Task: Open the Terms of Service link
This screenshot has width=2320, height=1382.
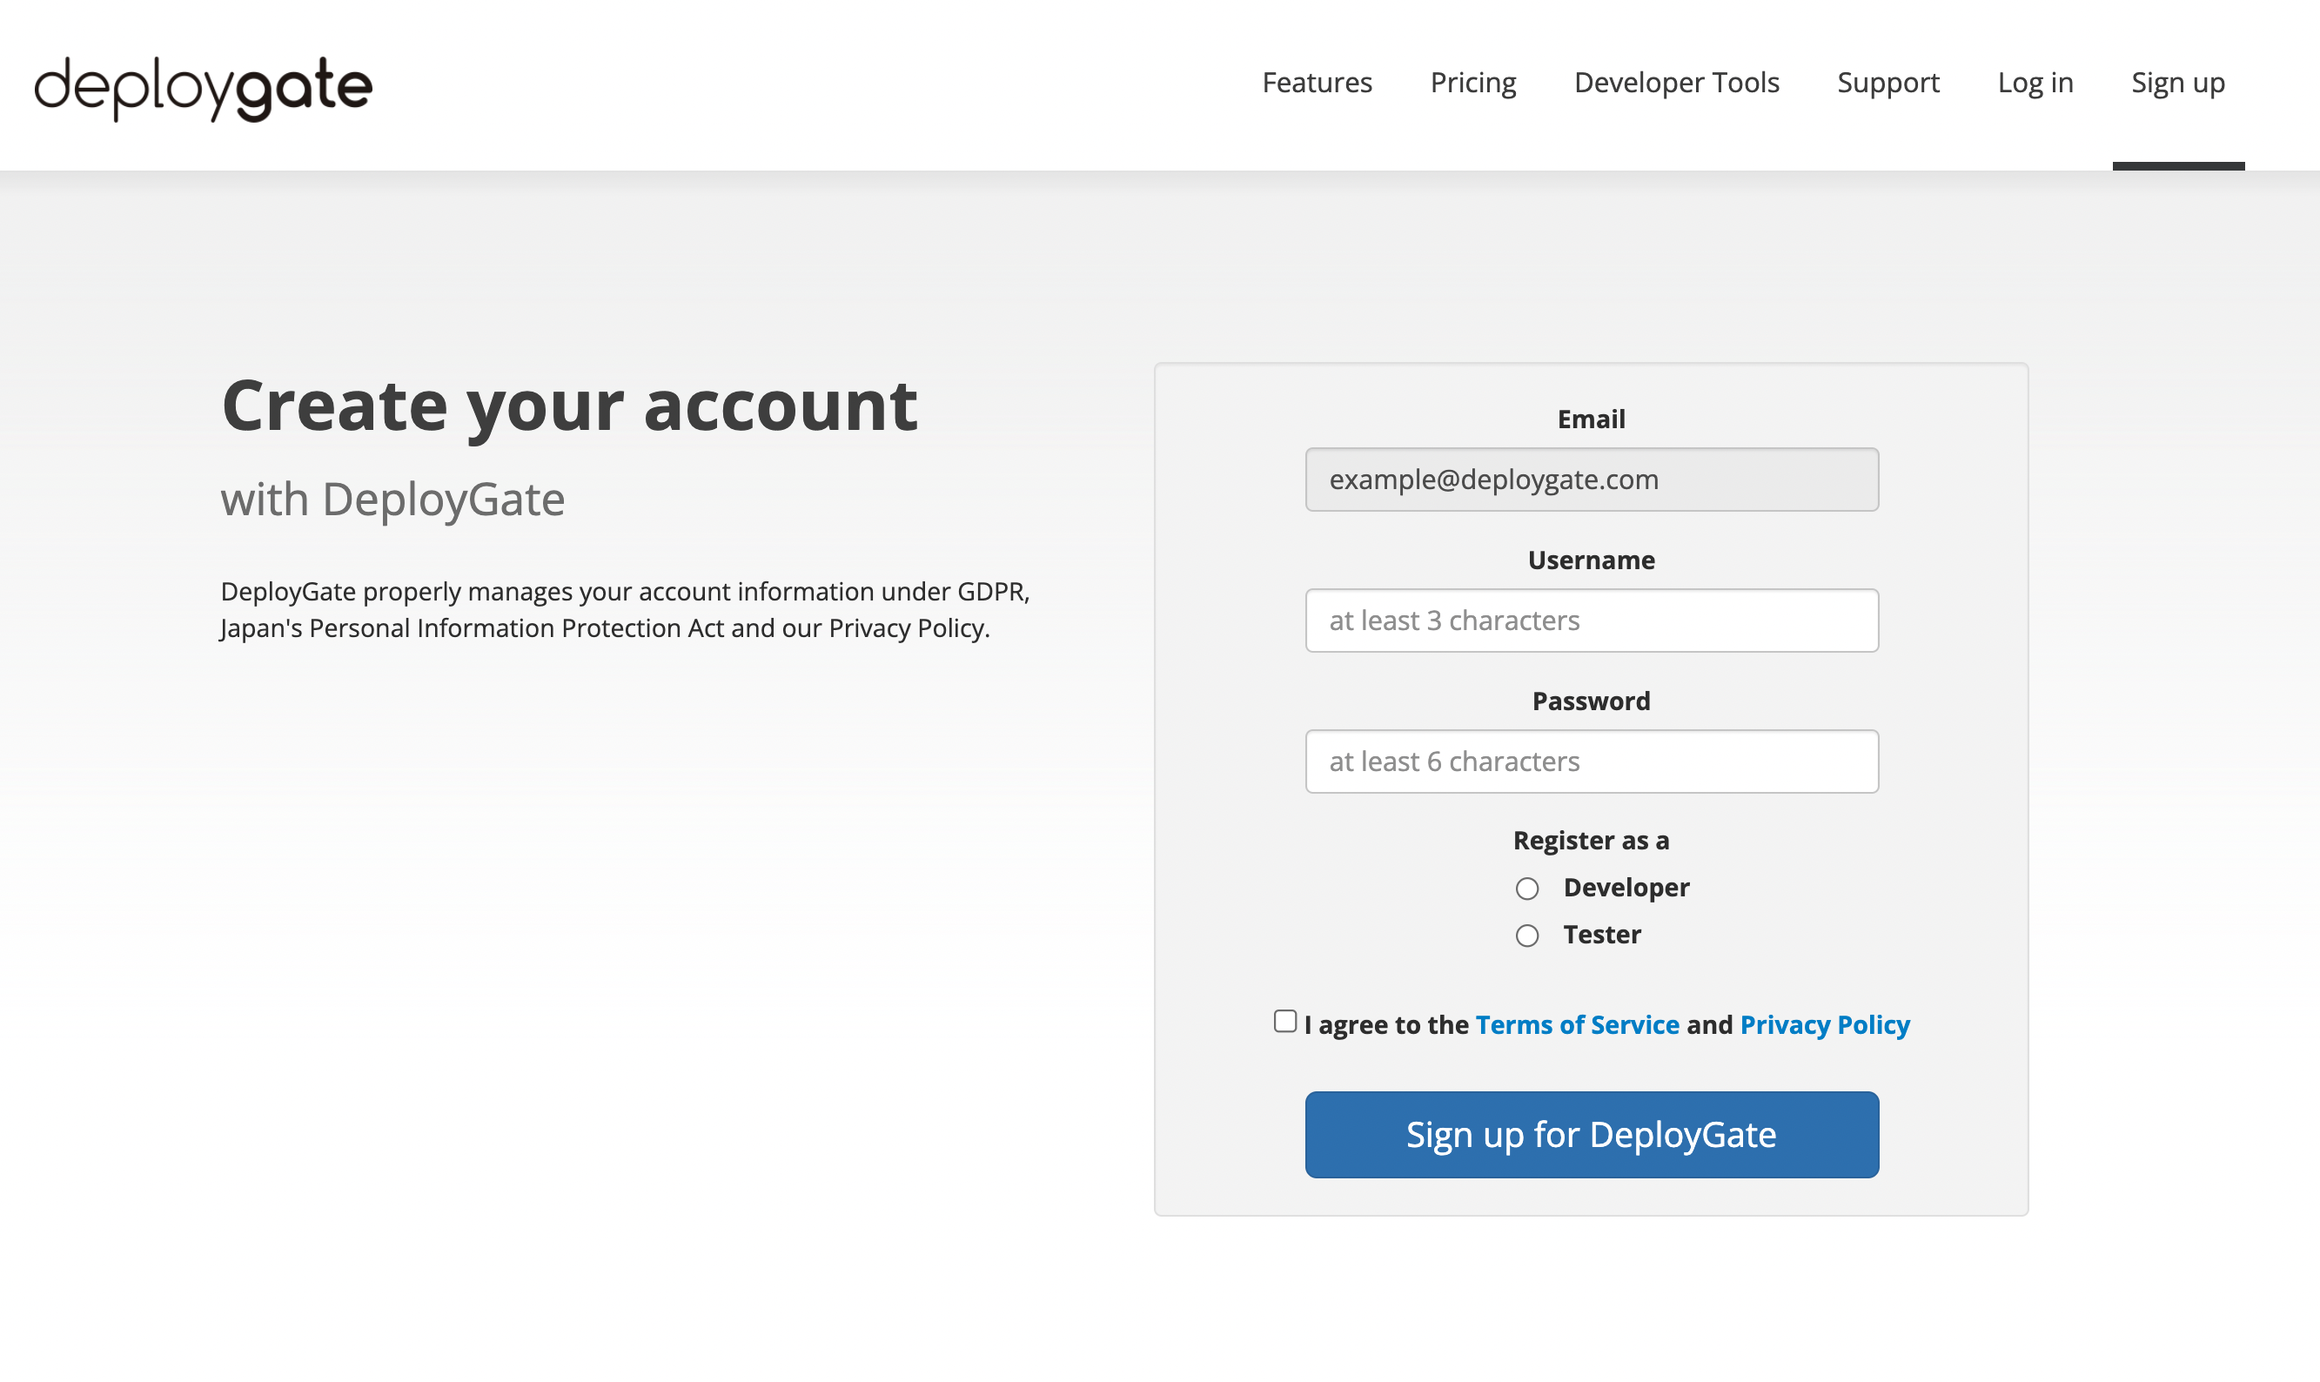Action: [1577, 1024]
